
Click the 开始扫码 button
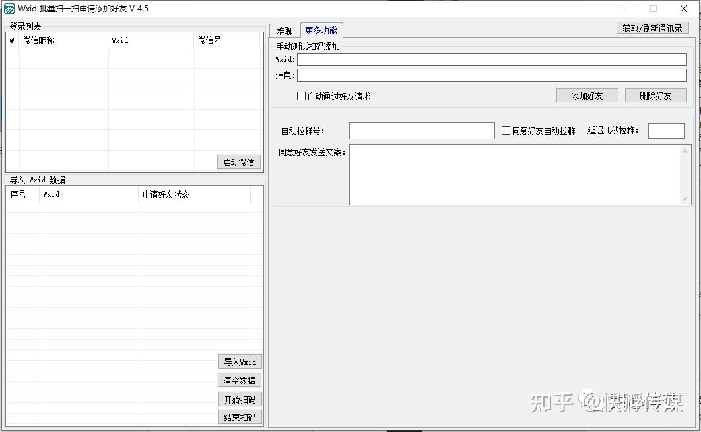tap(240, 400)
